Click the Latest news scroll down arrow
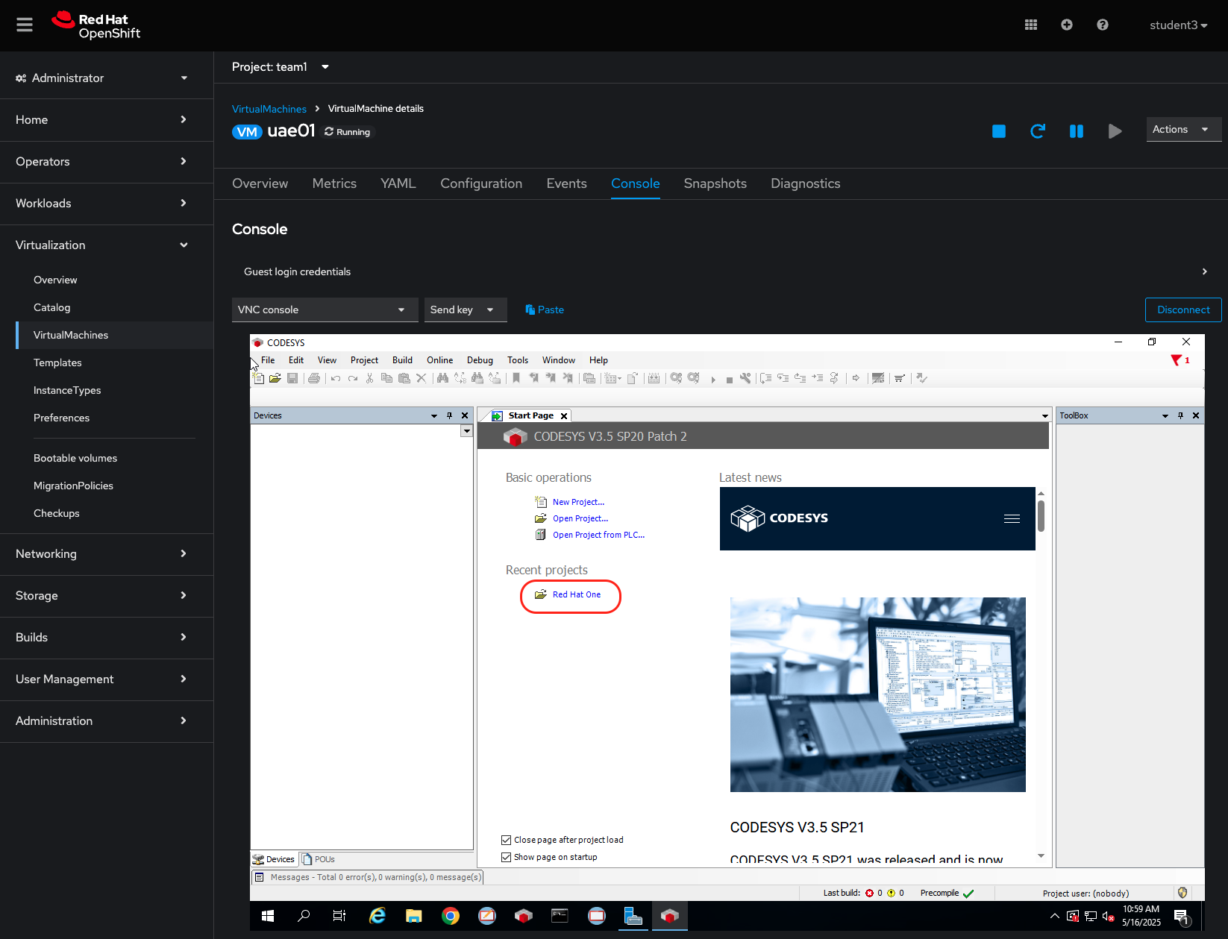The height and width of the screenshot is (939, 1228). 1041,856
